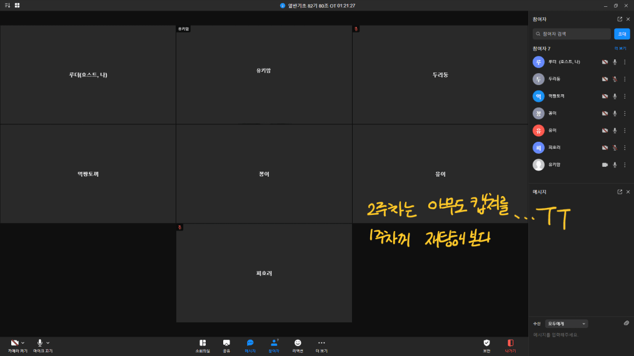Click the share screen (공유) icon
Image resolution: width=634 pixels, height=356 pixels.
click(226, 343)
